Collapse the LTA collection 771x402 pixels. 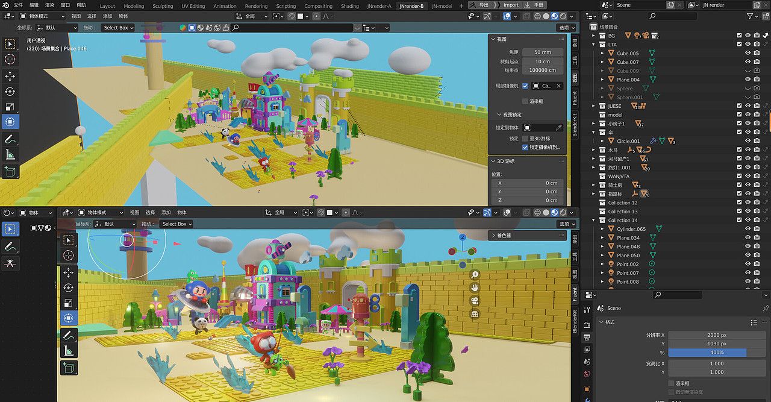click(x=593, y=45)
